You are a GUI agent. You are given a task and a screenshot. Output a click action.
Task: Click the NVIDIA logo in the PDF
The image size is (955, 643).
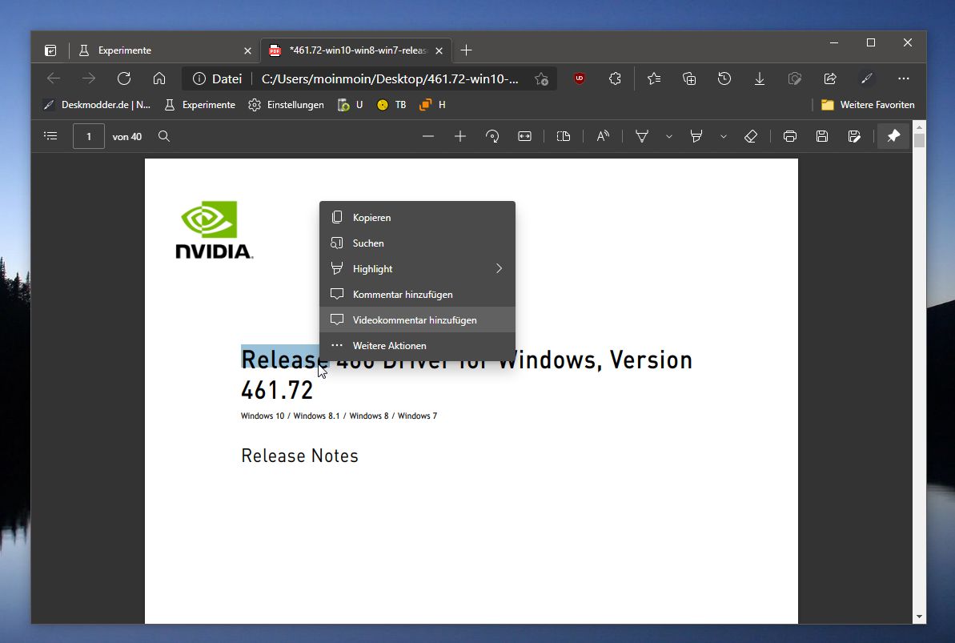point(214,230)
